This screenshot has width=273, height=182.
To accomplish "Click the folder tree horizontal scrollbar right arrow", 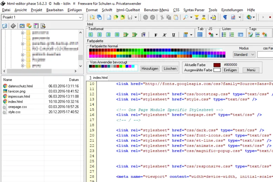I will click(x=75, y=71).
